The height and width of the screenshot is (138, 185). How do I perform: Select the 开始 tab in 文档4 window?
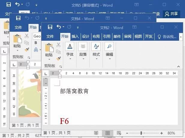pos(33,28)
